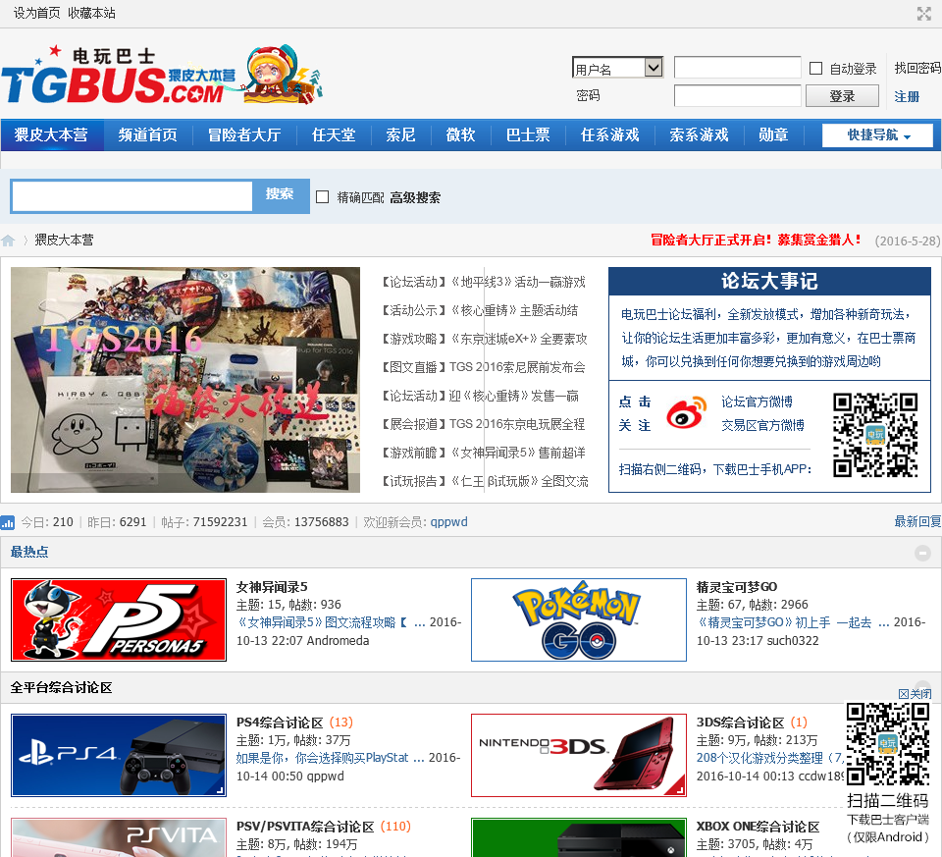Image resolution: width=942 pixels, height=857 pixels.
Task: Open the Pokemon GO forum banner image
Action: pyautogui.click(x=579, y=619)
